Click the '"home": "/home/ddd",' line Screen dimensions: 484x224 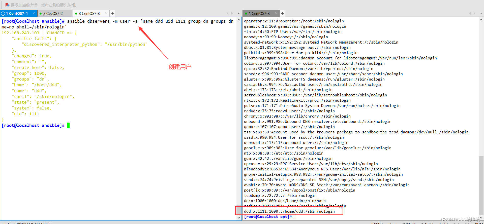(x=37, y=85)
